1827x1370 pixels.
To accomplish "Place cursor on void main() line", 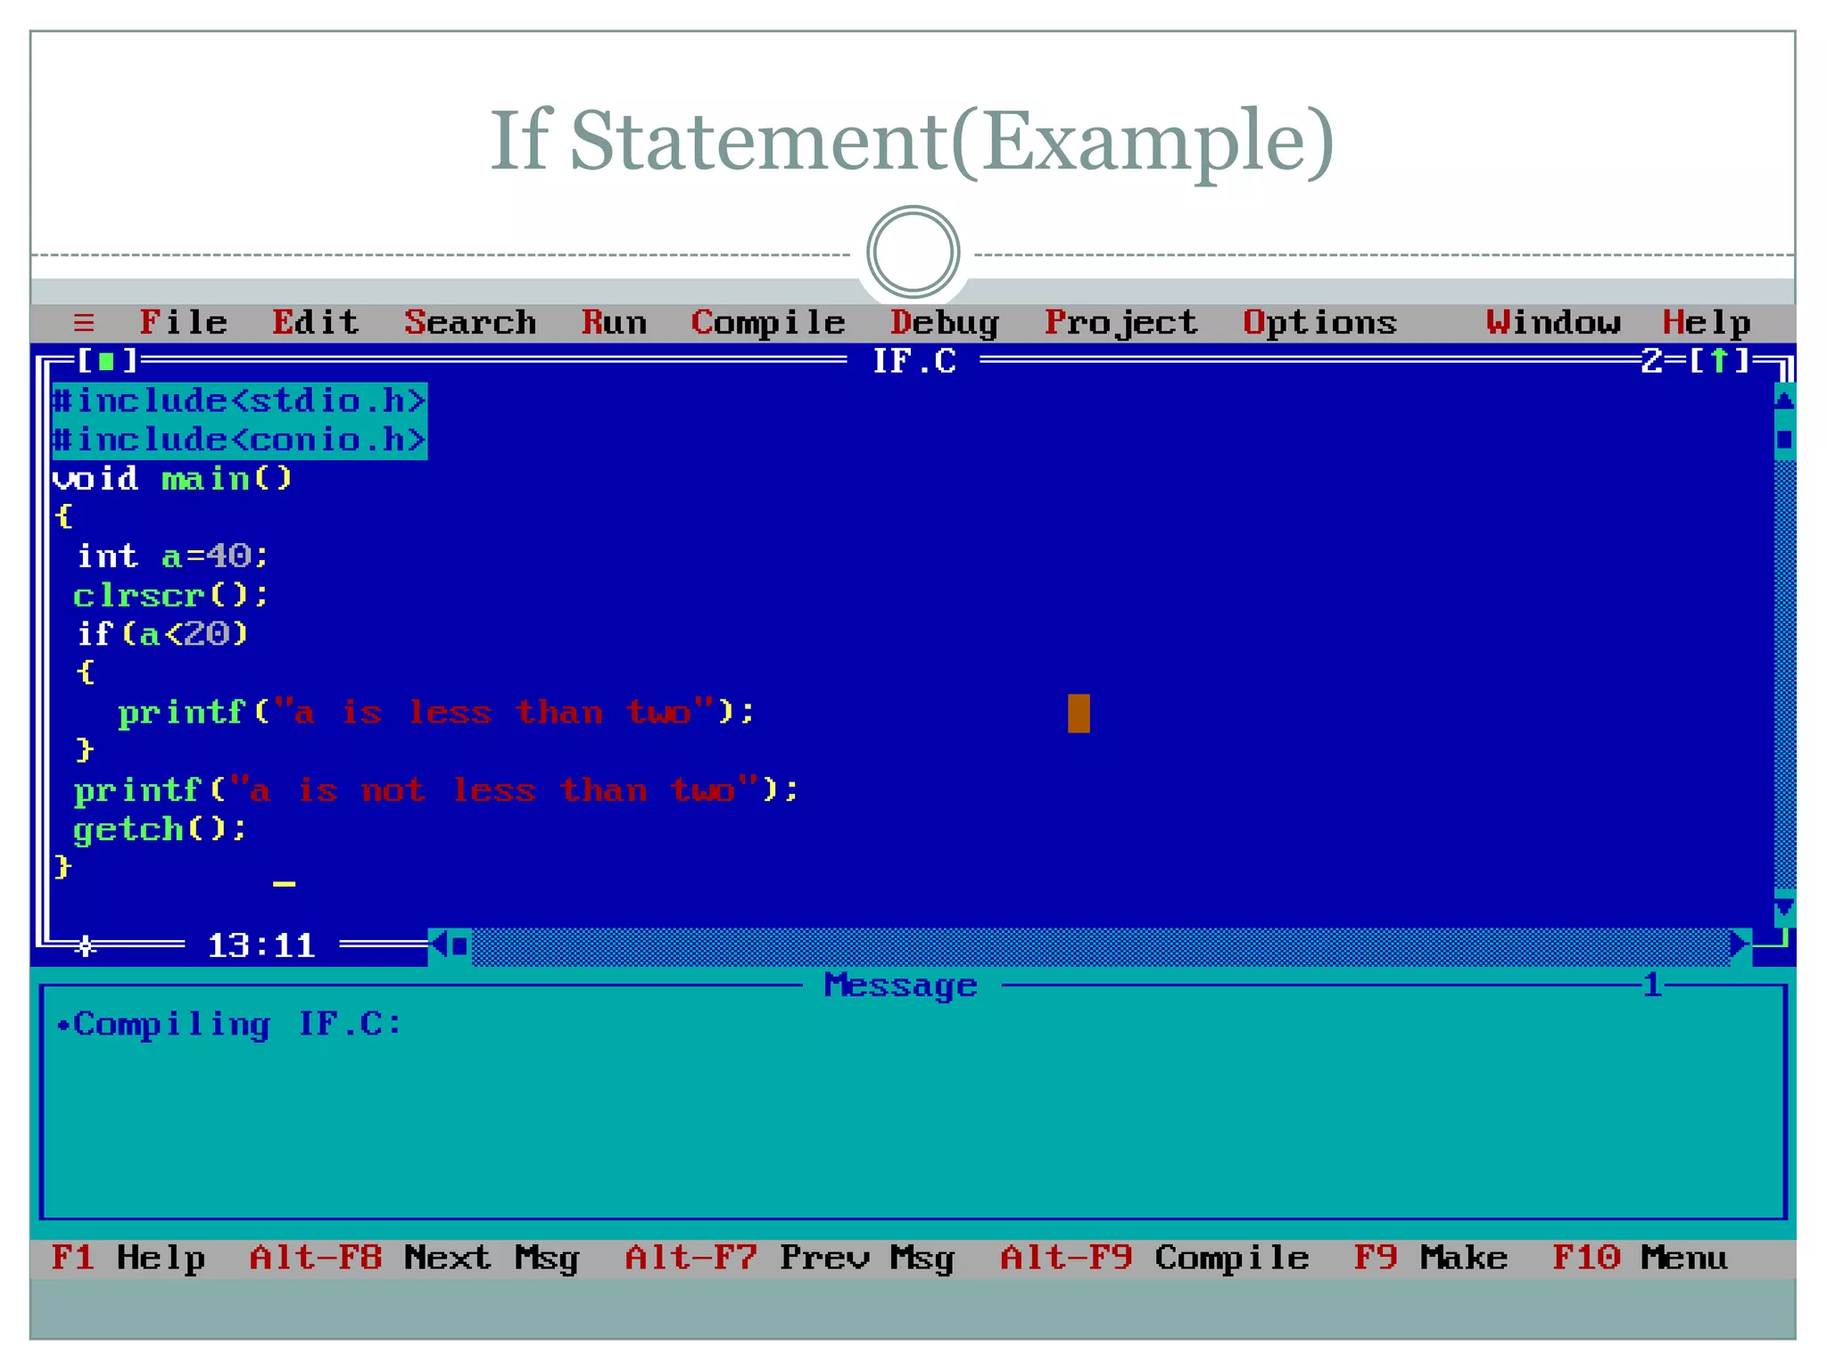I will (172, 478).
